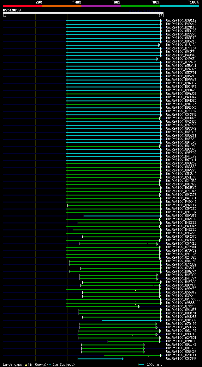Click the green Q9LJX8 alignment bar
This screenshot has width=202, height=367.
113,345
